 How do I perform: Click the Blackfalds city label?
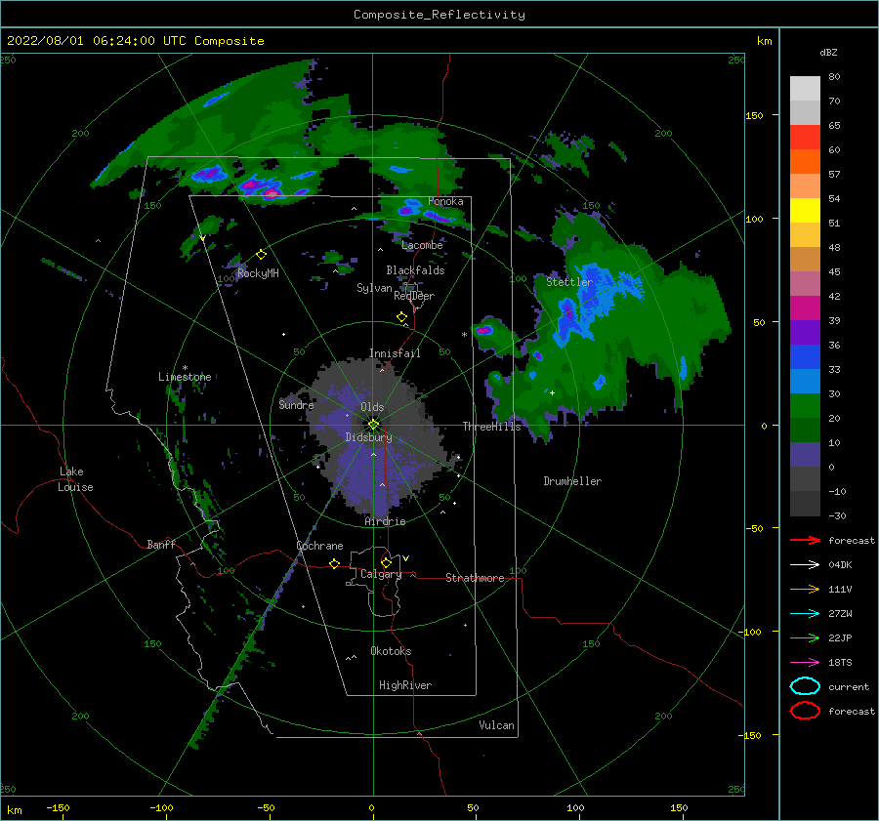[x=415, y=270]
